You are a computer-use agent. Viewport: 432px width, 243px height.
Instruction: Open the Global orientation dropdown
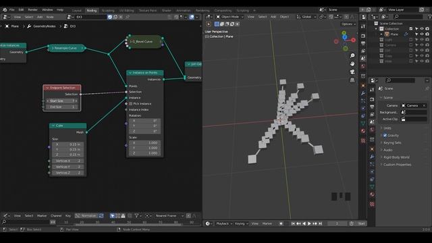pos(306,17)
